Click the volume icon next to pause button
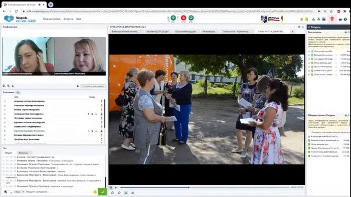The width and height of the screenshot is (351, 197). tap(116, 187)
